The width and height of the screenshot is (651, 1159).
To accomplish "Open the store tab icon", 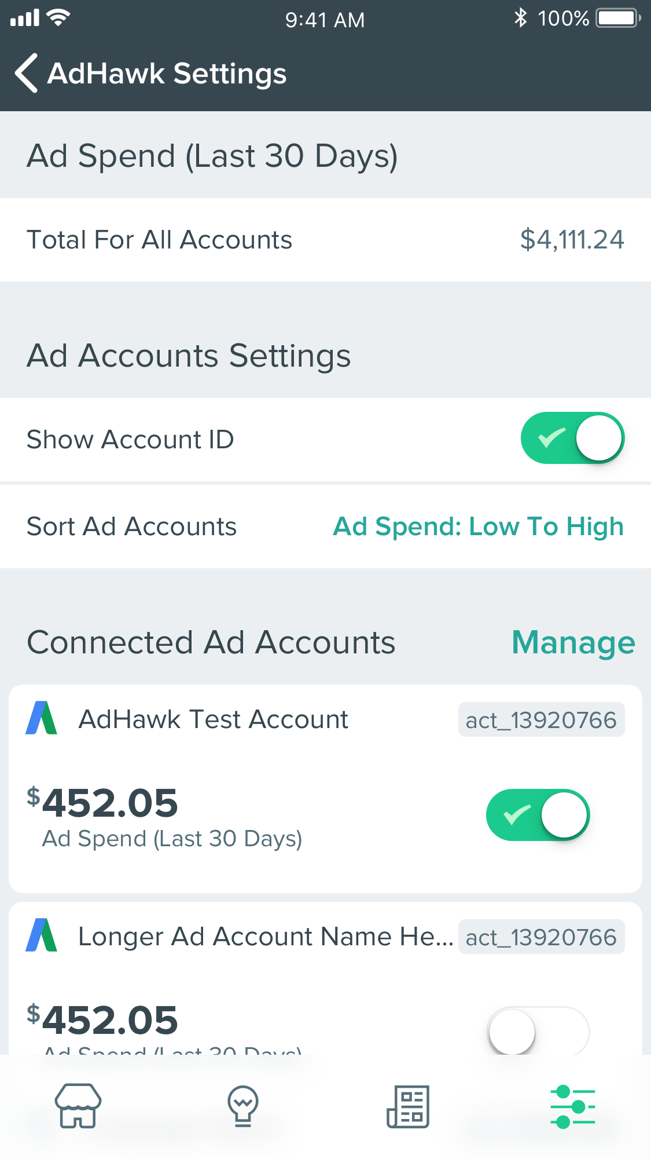I will (78, 1105).
